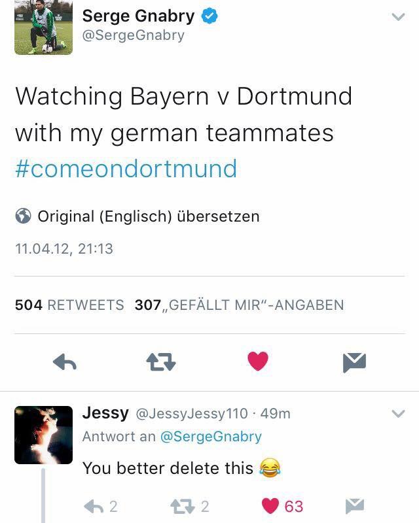This screenshot has height=523, width=419.
Task: Open the Serge Gnabry display name
Action: 138,16
